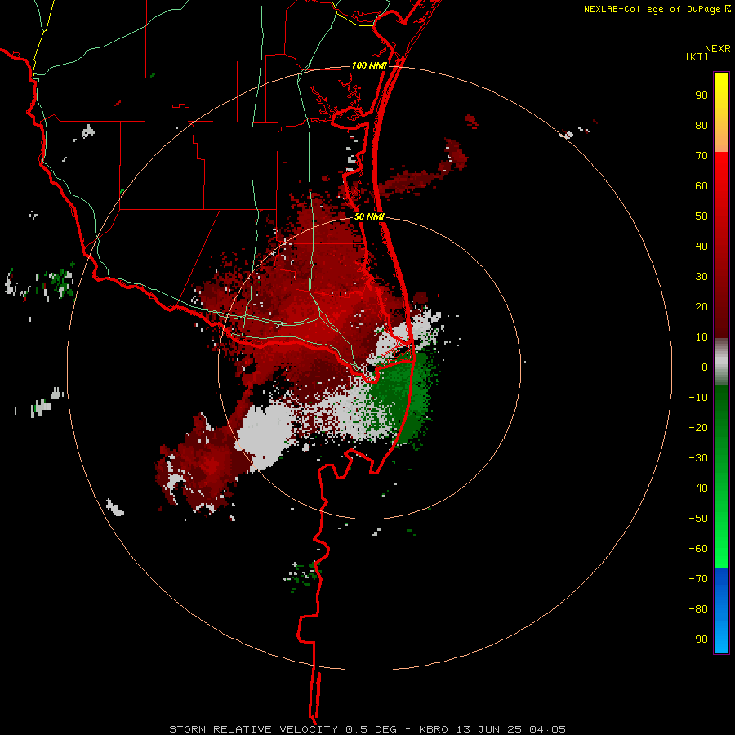Click the -60 value on velocity scale
735x735 pixels.
(x=698, y=549)
